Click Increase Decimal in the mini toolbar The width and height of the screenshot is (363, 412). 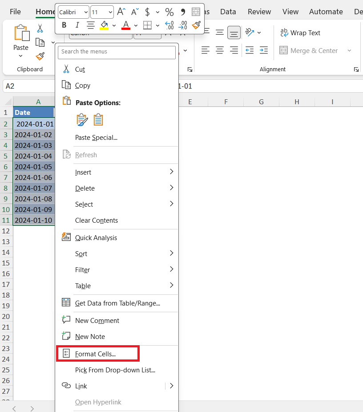[x=169, y=25]
